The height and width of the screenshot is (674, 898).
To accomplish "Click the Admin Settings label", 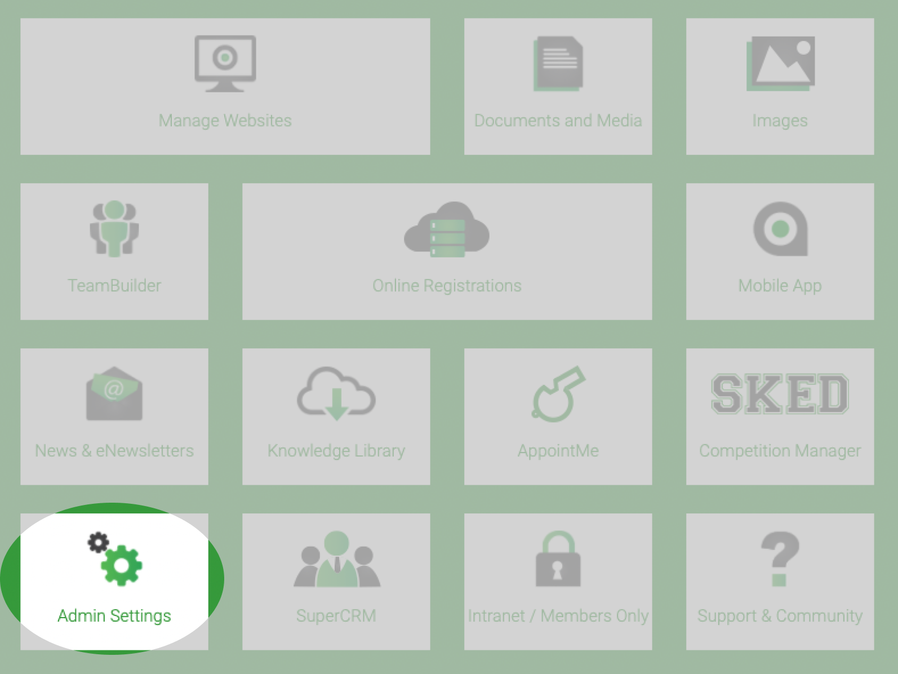I will click(x=114, y=616).
